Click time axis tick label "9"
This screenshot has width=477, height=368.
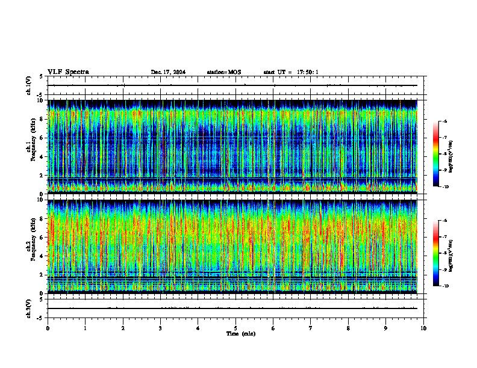pyautogui.click(x=385, y=328)
